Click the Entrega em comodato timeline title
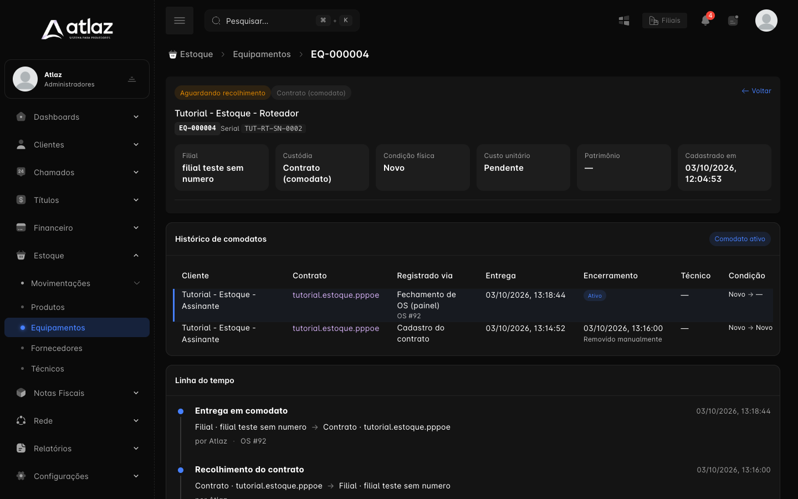The height and width of the screenshot is (499, 798). [241, 411]
